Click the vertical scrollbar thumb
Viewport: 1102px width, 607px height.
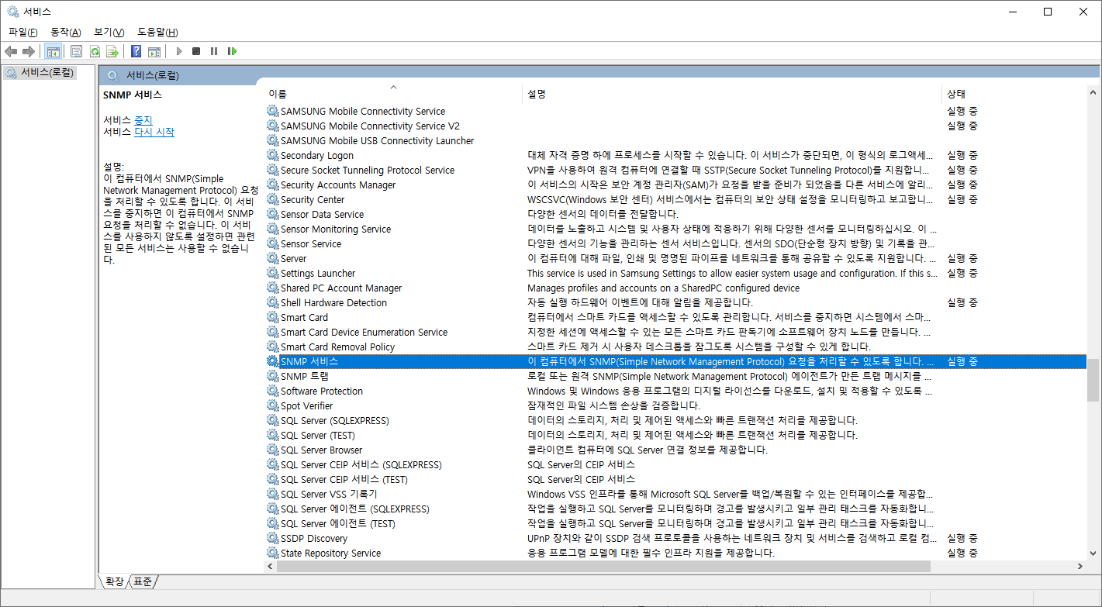click(x=1093, y=381)
